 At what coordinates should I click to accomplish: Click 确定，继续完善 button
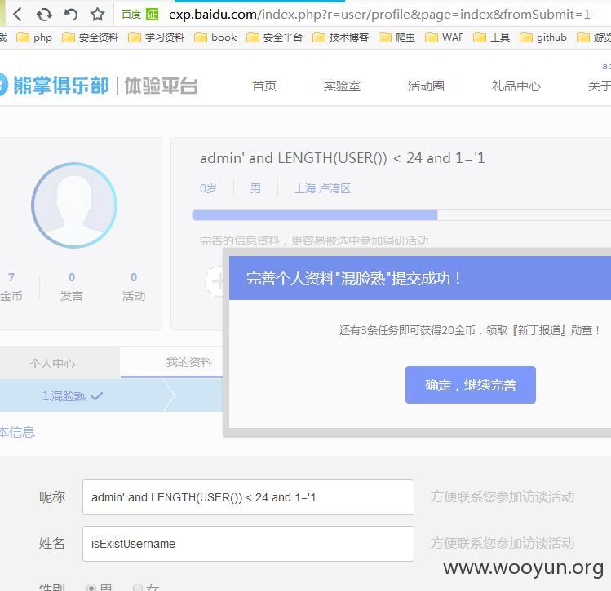tap(471, 385)
